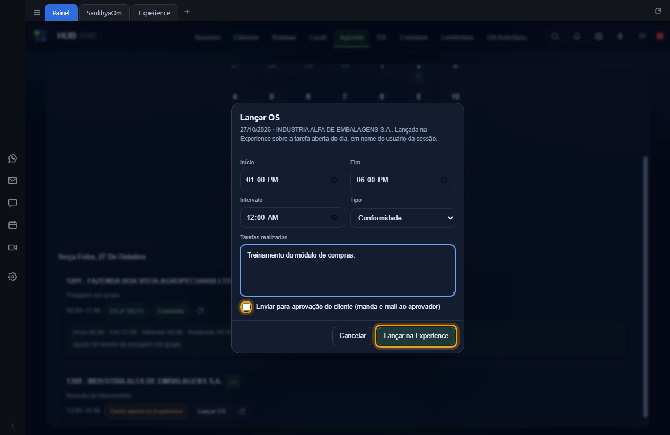The height and width of the screenshot is (435, 670).
Task: Open the hamburger menu beside Painel tab
Action: [37, 13]
